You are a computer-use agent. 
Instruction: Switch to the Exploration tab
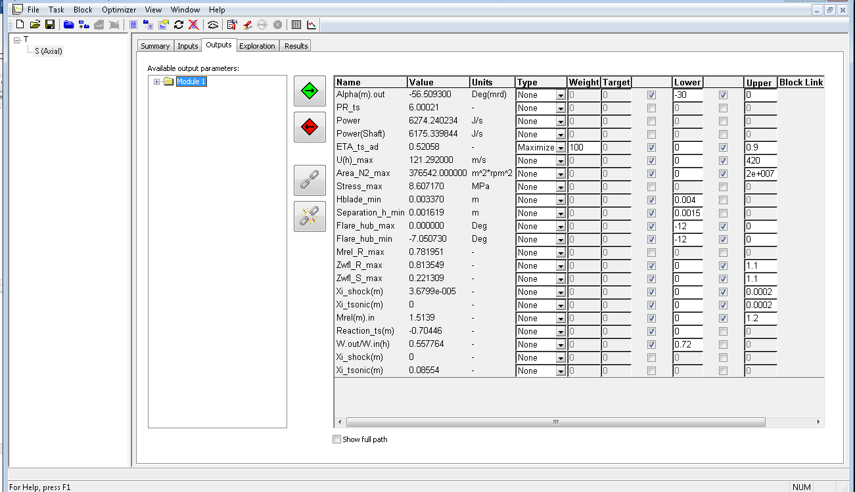point(257,46)
